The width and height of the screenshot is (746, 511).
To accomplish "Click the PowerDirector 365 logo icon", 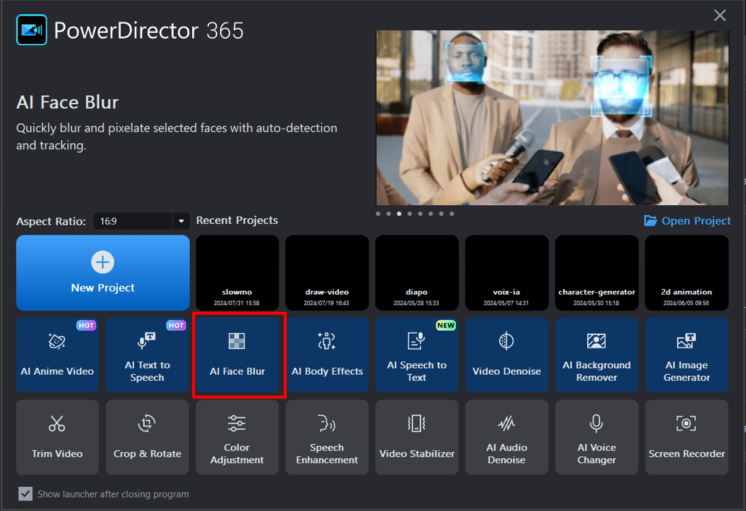I will tap(32, 30).
